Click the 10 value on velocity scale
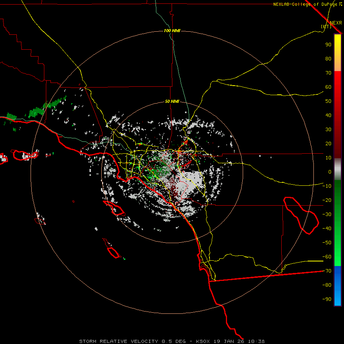The height and width of the screenshot is (344, 344). tap(328, 158)
